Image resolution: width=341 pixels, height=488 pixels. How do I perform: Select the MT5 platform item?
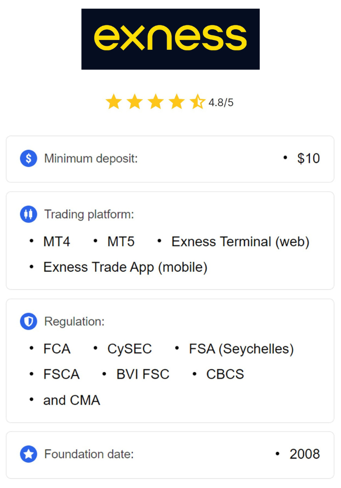tap(121, 242)
